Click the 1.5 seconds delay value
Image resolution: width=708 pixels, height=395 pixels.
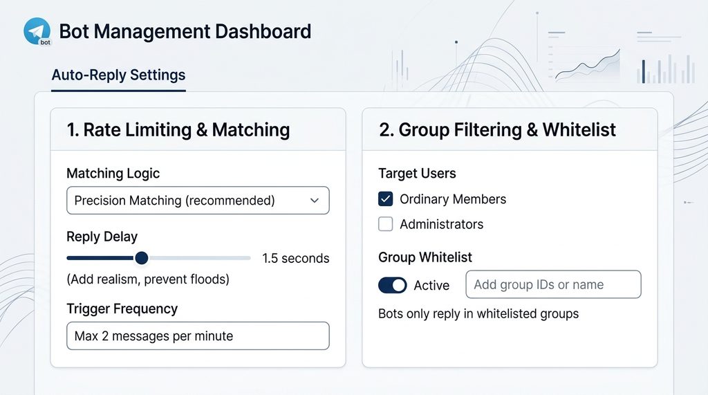[295, 258]
